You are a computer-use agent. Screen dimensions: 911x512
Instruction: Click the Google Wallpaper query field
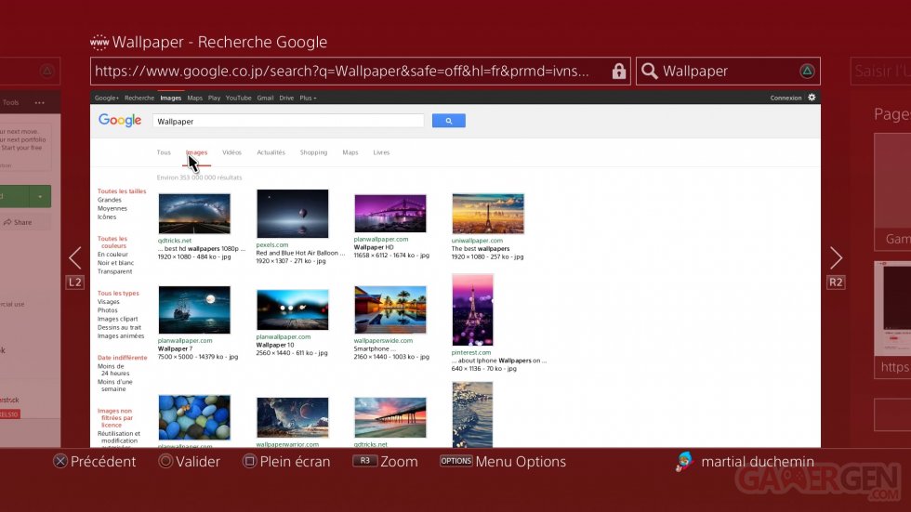(x=288, y=122)
